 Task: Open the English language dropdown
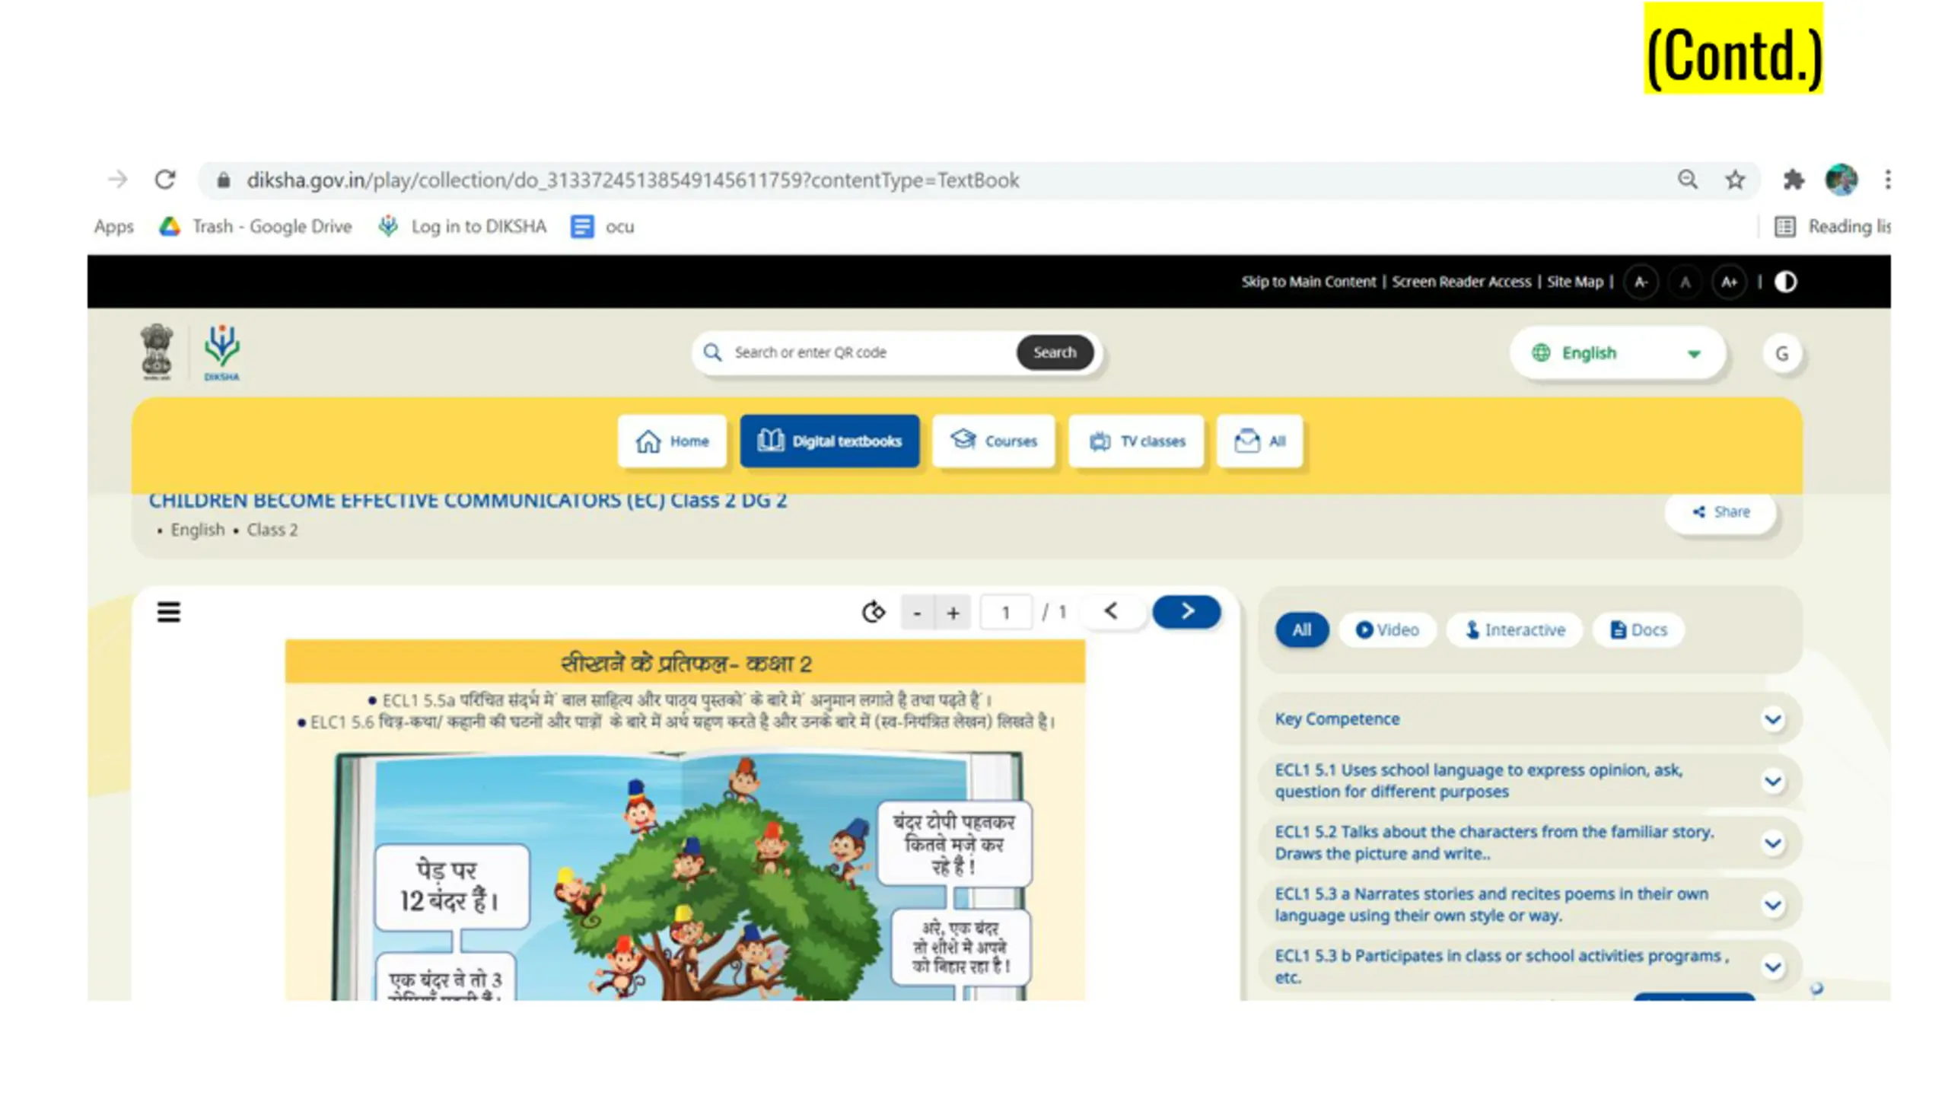[x=1617, y=353]
